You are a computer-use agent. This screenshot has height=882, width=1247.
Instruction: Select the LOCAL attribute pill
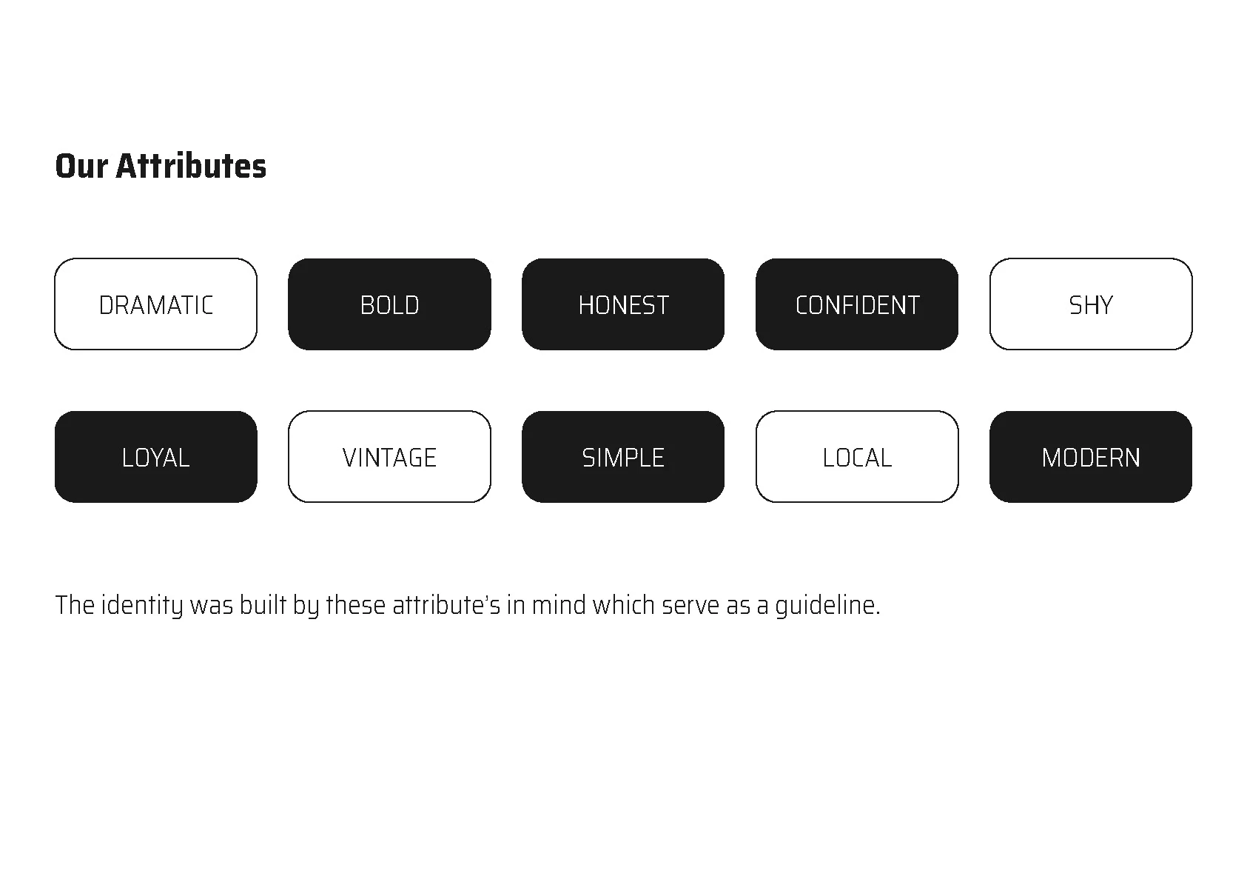click(857, 457)
